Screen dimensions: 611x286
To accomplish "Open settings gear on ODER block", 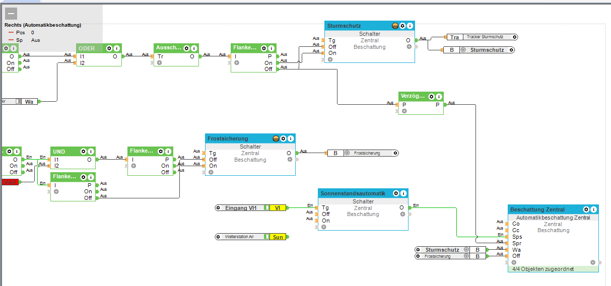I will click(x=108, y=48).
